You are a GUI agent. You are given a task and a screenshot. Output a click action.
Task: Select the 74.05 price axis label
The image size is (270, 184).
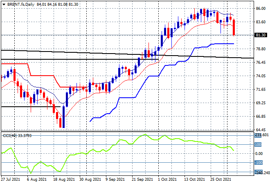[x=261, y=76]
